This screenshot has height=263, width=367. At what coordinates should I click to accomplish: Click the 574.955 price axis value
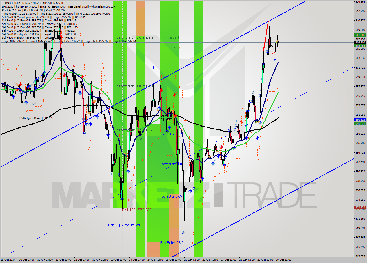pos(360,200)
